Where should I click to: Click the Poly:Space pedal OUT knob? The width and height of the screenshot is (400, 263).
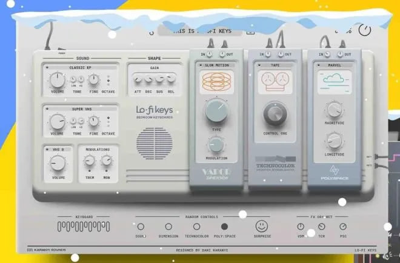(x=340, y=54)
